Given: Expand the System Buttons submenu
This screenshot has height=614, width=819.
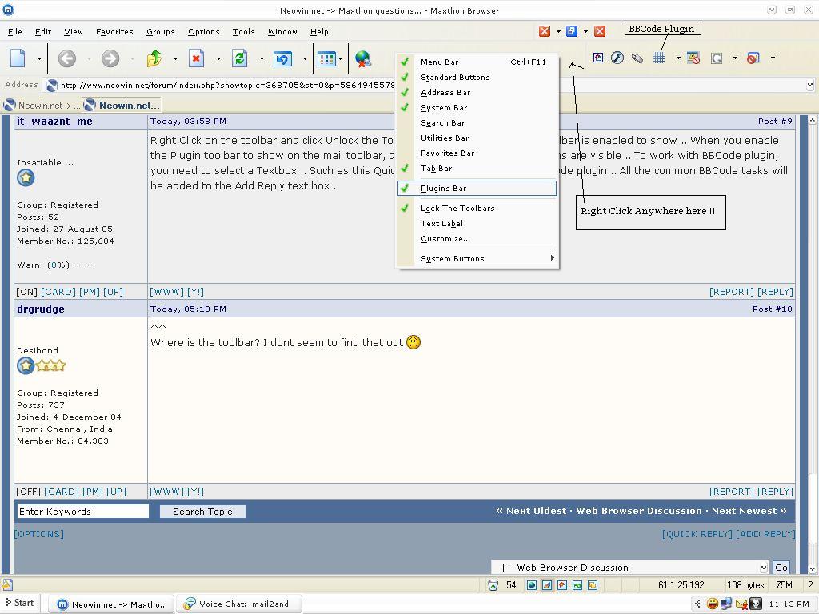Looking at the screenshot, I should (x=453, y=259).
